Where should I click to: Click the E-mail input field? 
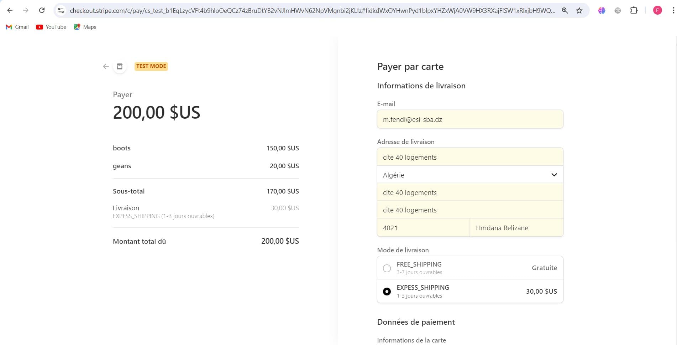470,119
